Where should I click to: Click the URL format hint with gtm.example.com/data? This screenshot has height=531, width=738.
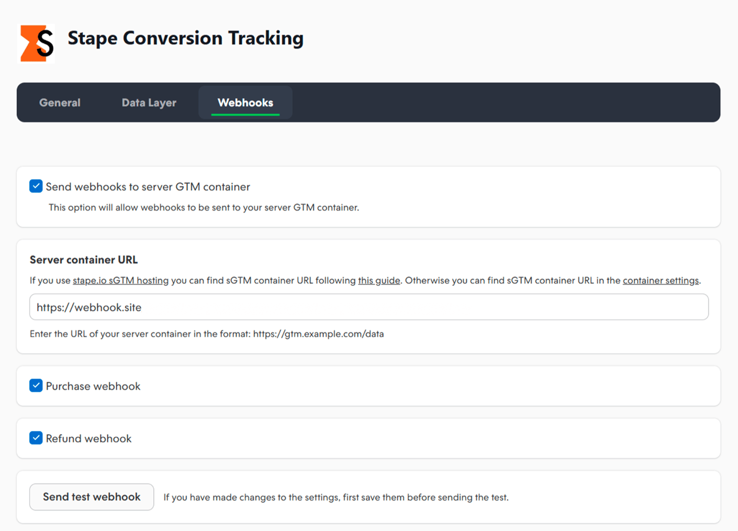pyautogui.click(x=207, y=334)
